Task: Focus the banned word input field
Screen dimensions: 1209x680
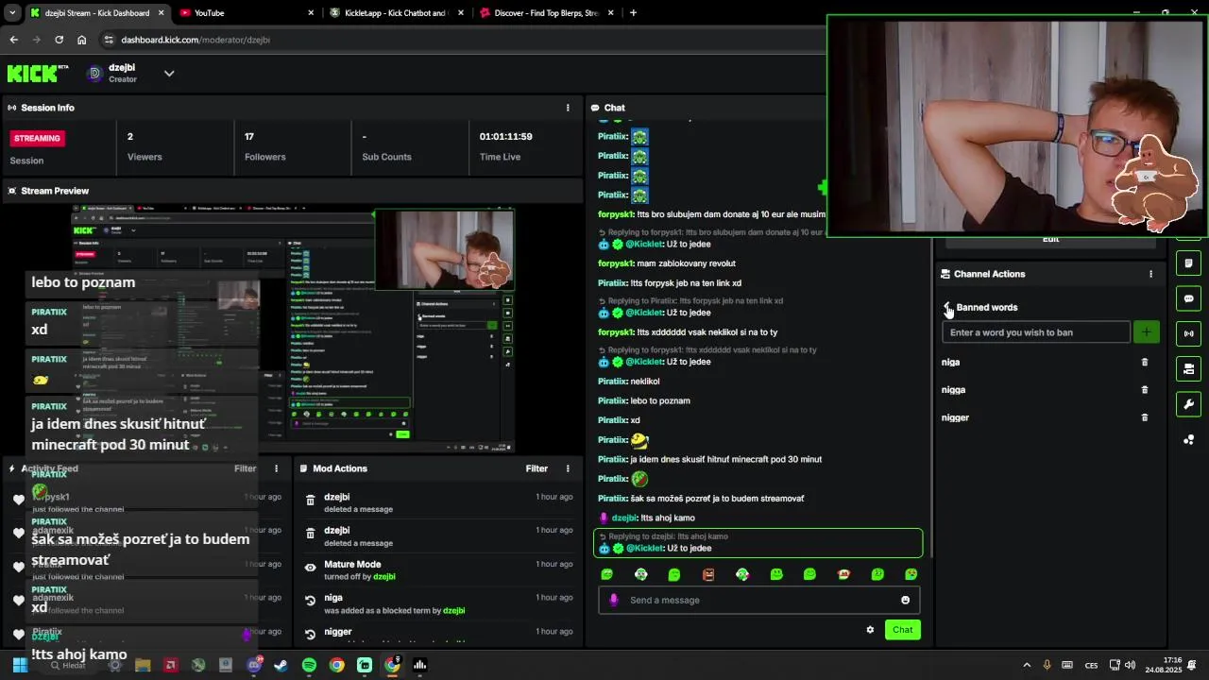Action: point(1036,332)
